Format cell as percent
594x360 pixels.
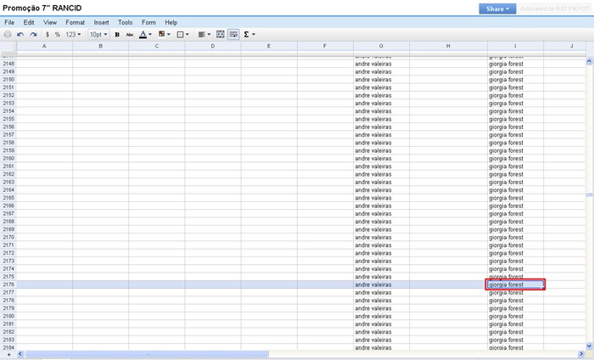tap(58, 35)
